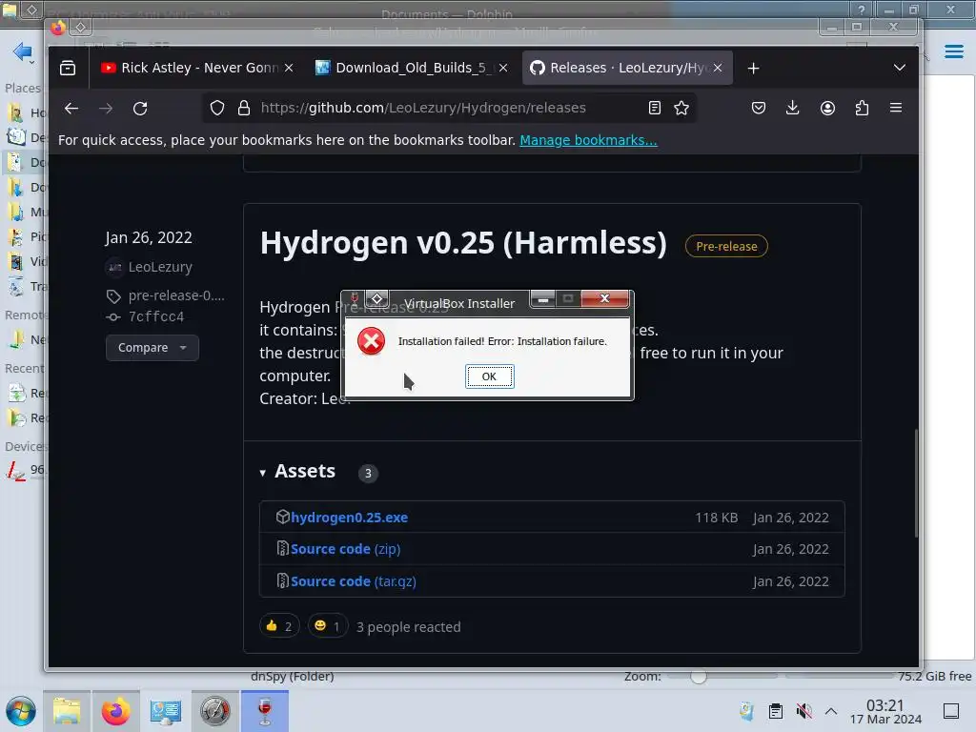Open Save to Pocket icon
The image size is (976, 732).
[758, 109]
